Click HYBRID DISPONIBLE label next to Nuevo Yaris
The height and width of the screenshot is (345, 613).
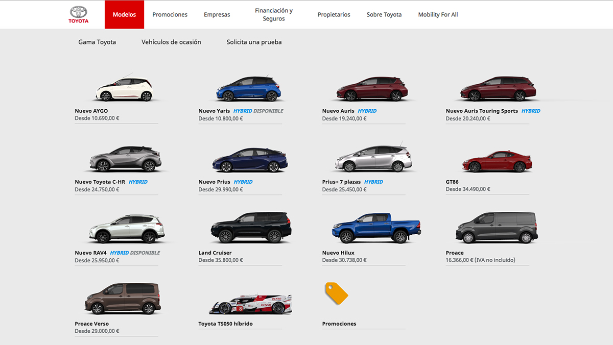258,111
